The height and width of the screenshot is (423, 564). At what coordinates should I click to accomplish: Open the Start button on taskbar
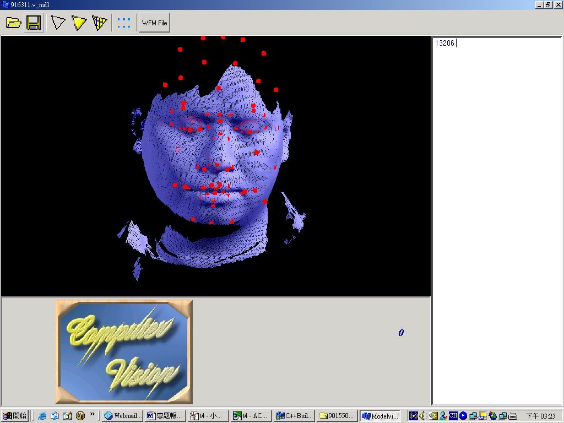(x=15, y=416)
